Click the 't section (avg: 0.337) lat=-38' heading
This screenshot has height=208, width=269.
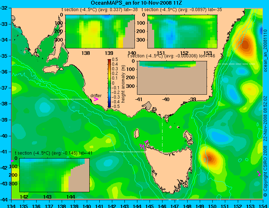(100, 10)
